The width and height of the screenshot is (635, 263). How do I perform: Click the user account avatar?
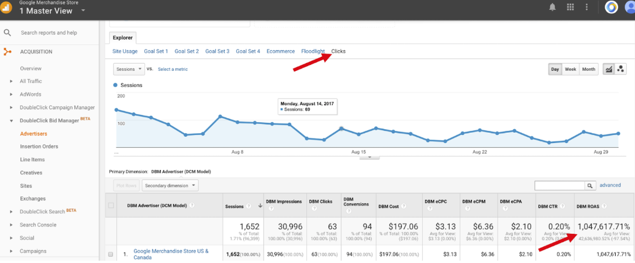click(x=629, y=7)
